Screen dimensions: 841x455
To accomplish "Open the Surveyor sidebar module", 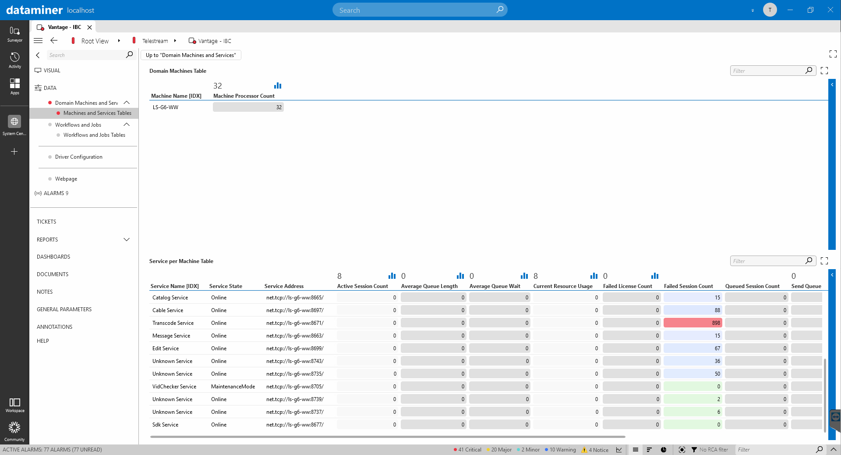I will coord(14,34).
